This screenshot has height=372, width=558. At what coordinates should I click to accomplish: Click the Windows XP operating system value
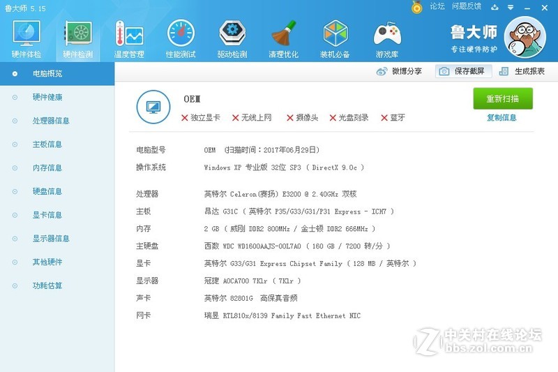tap(284, 168)
